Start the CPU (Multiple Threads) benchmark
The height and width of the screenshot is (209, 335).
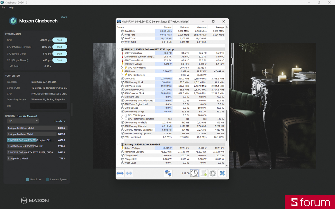59,47
